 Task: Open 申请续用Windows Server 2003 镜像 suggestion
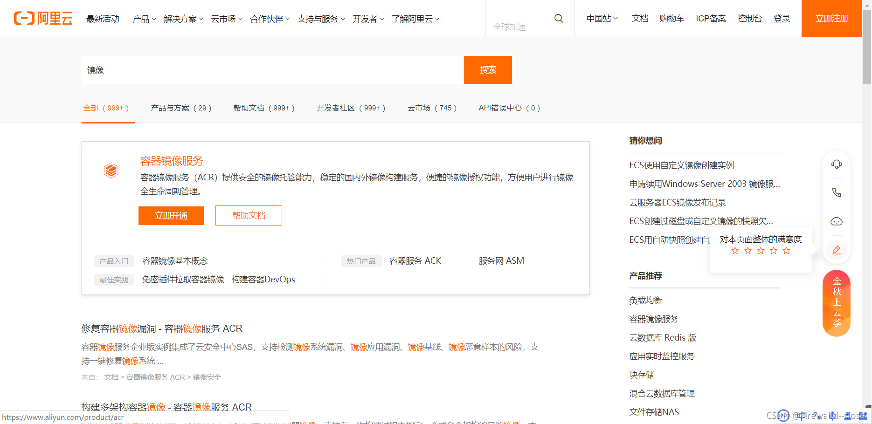click(705, 184)
